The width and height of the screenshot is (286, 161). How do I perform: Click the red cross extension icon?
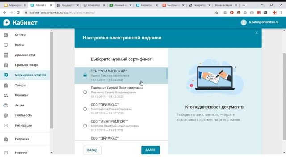pos(274,13)
